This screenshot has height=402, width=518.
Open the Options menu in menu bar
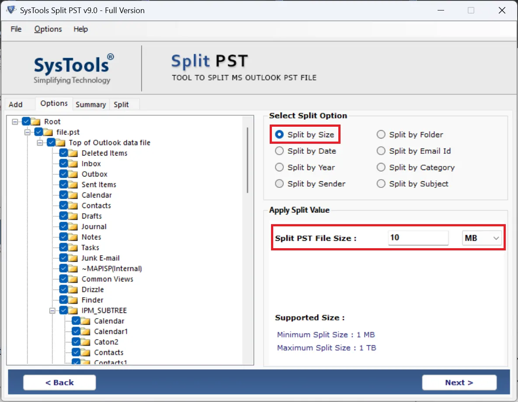tap(48, 29)
